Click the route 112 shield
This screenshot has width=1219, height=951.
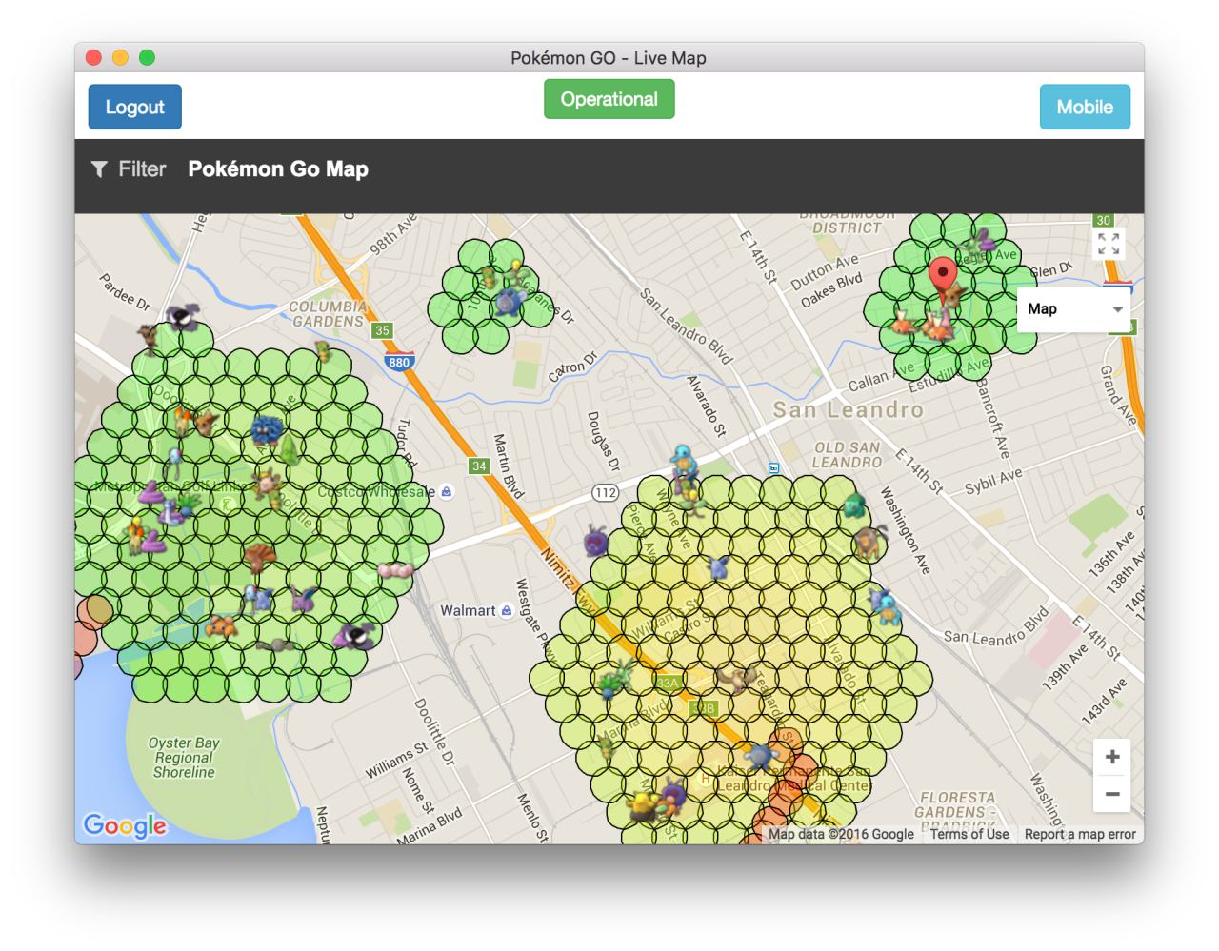[x=606, y=492]
